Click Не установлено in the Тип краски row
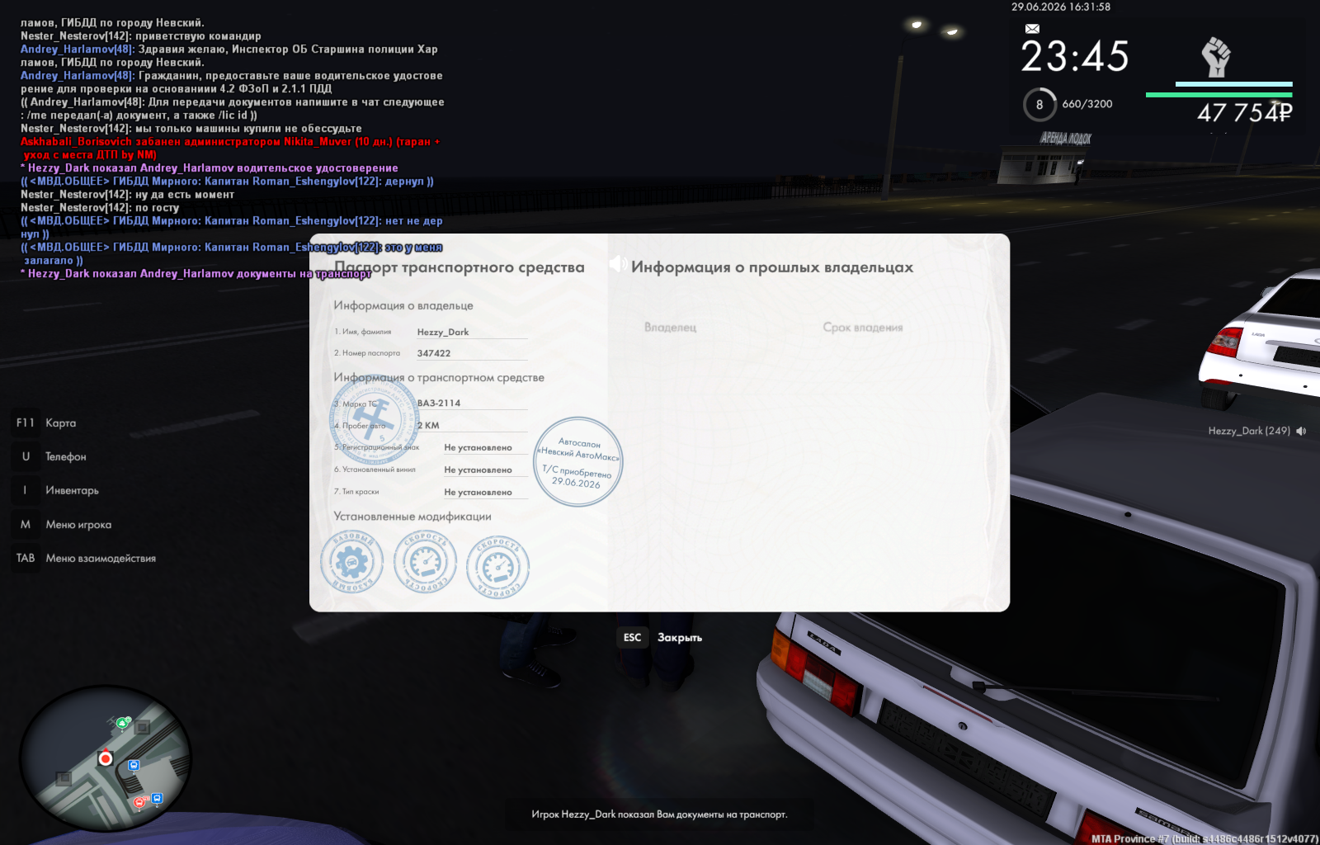 (x=478, y=493)
